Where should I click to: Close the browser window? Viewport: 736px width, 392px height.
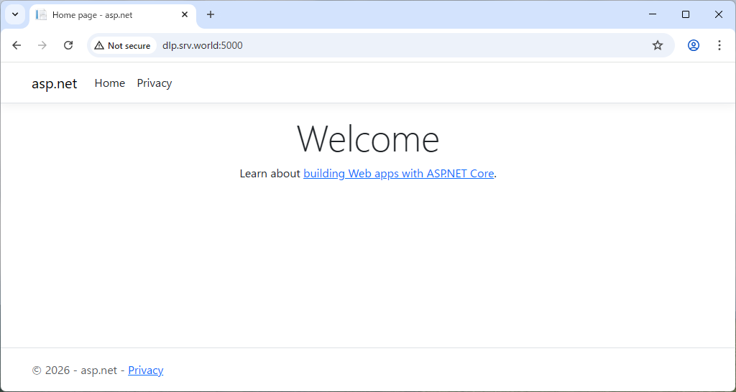pyautogui.click(x=718, y=14)
